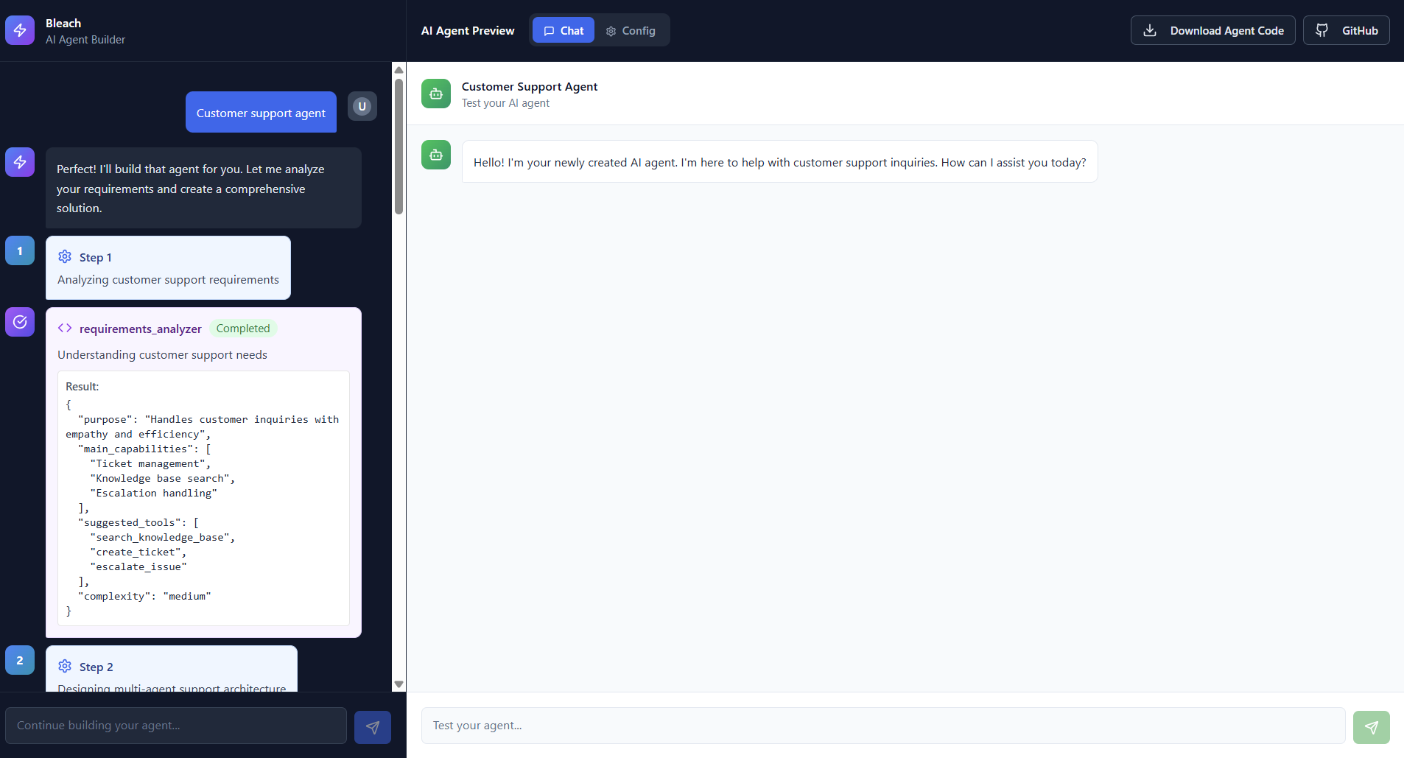Click the scrollbar down arrow
The height and width of the screenshot is (758, 1404).
pos(399,684)
